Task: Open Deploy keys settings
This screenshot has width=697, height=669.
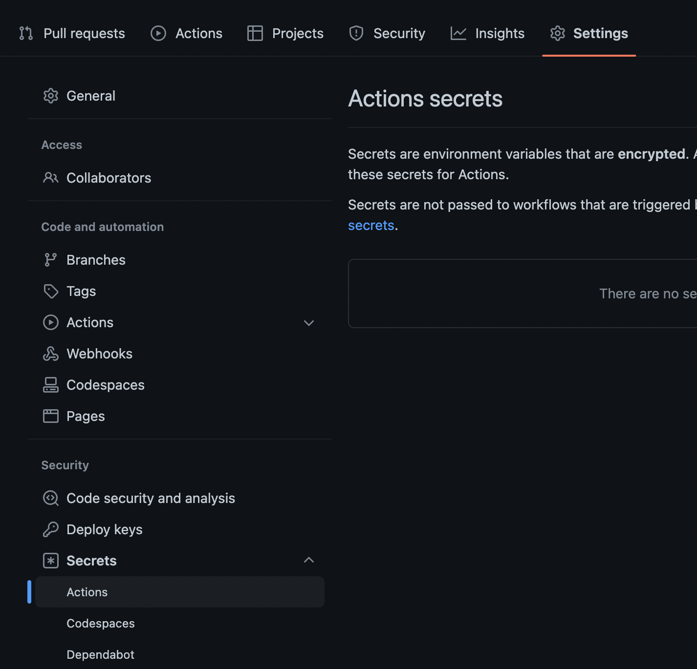Action: pos(180,529)
